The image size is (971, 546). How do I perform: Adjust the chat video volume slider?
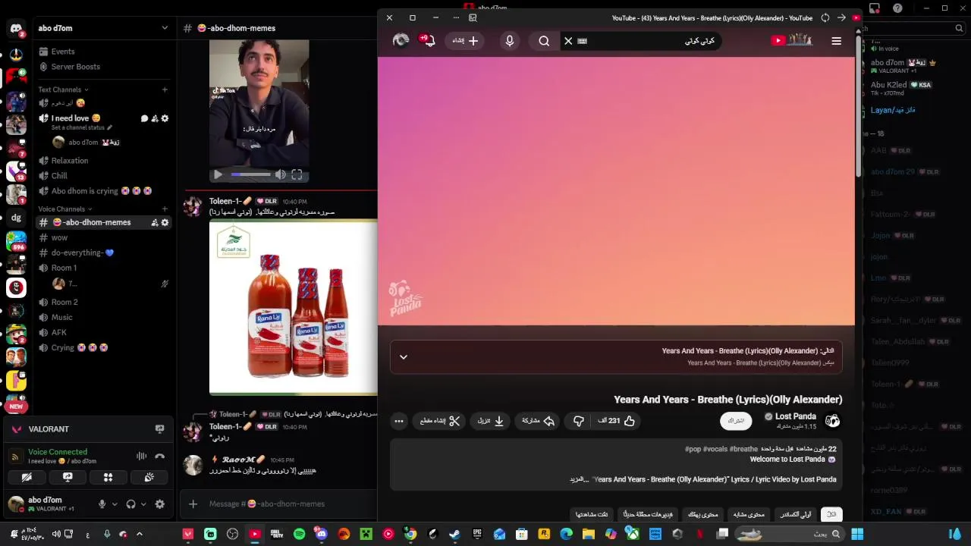[x=250, y=174]
